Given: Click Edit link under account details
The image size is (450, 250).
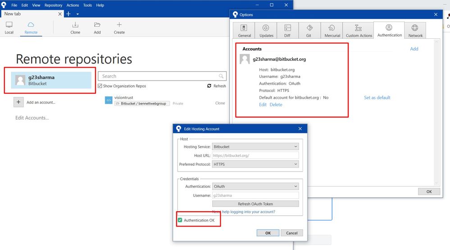Looking at the screenshot, I should click(263, 105).
